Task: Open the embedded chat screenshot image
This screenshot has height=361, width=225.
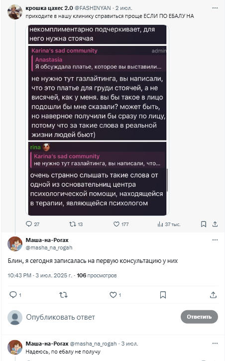Action: [x=97, y=120]
